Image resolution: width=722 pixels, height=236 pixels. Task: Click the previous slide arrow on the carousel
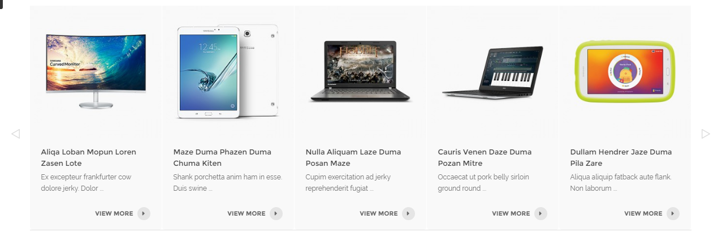(16, 134)
